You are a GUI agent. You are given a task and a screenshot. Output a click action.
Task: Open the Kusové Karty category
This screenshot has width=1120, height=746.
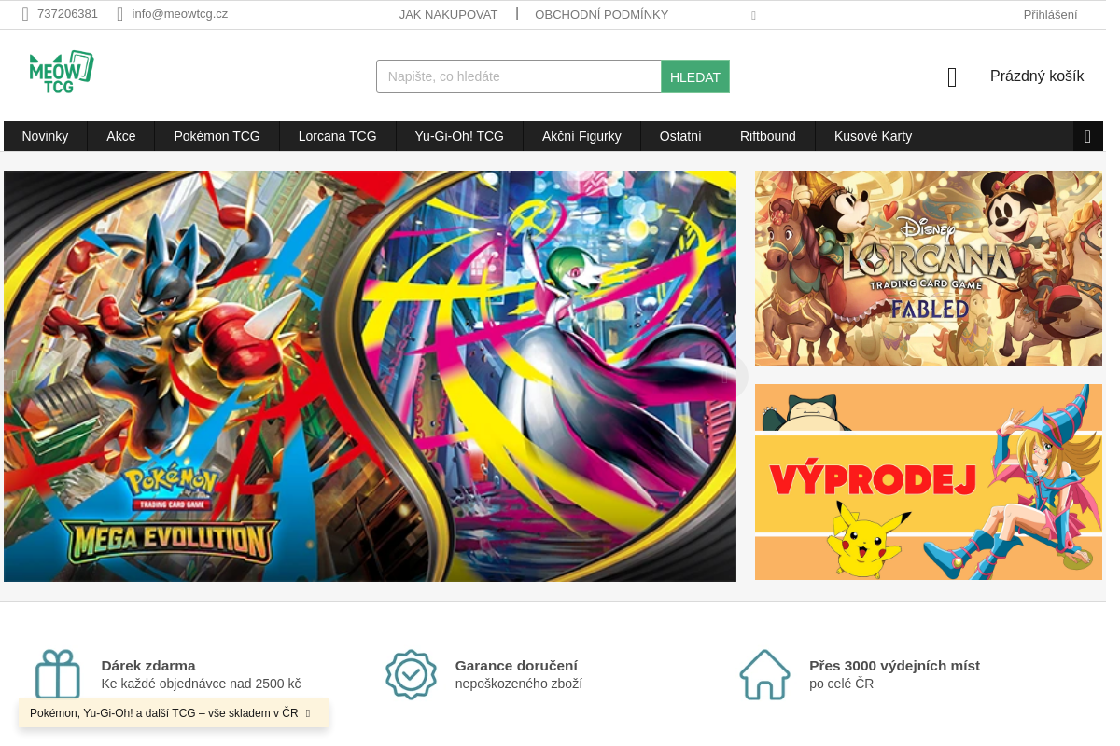[874, 136]
